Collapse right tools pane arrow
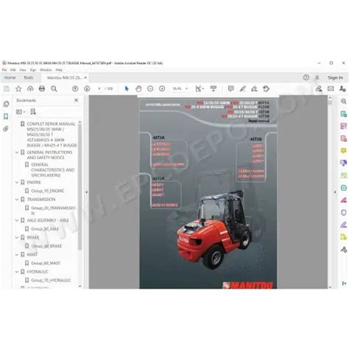349x349 pixels. [x=335, y=192]
